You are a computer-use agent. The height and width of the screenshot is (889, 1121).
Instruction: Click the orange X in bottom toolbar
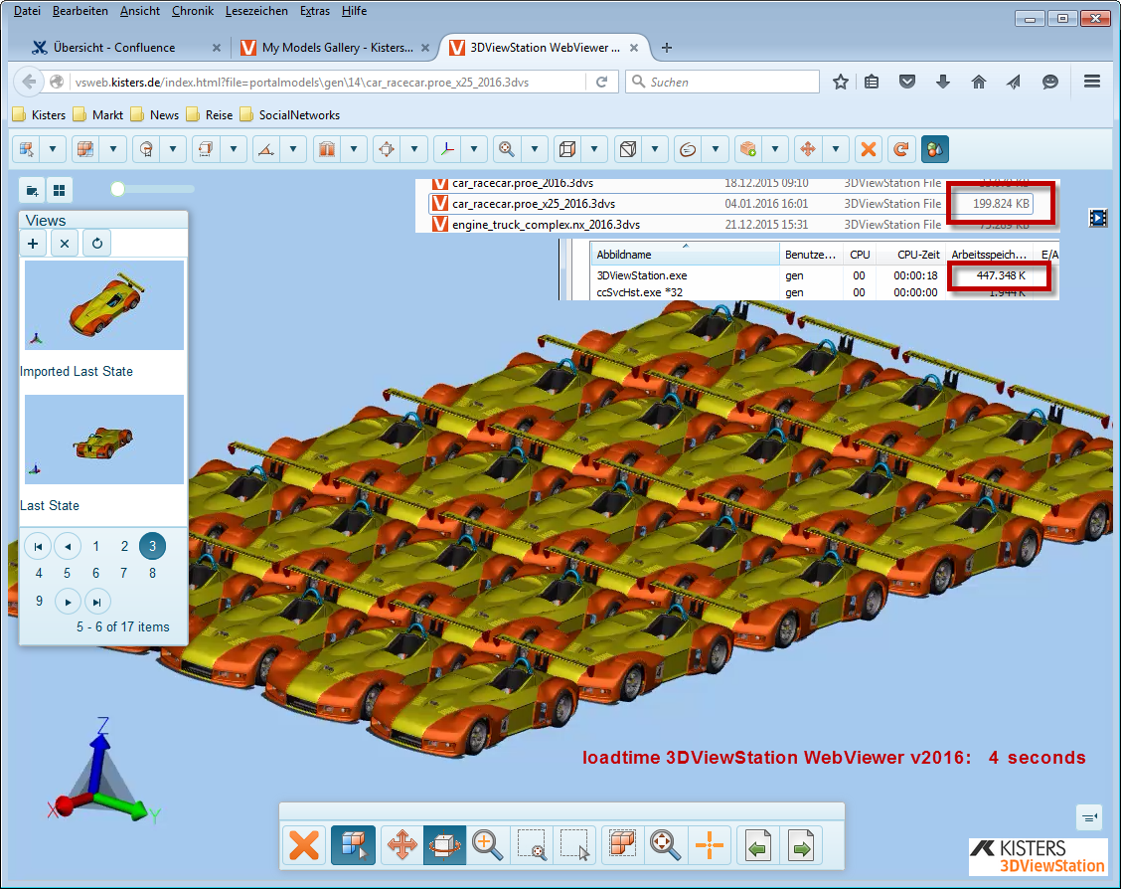[x=304, y=846]
